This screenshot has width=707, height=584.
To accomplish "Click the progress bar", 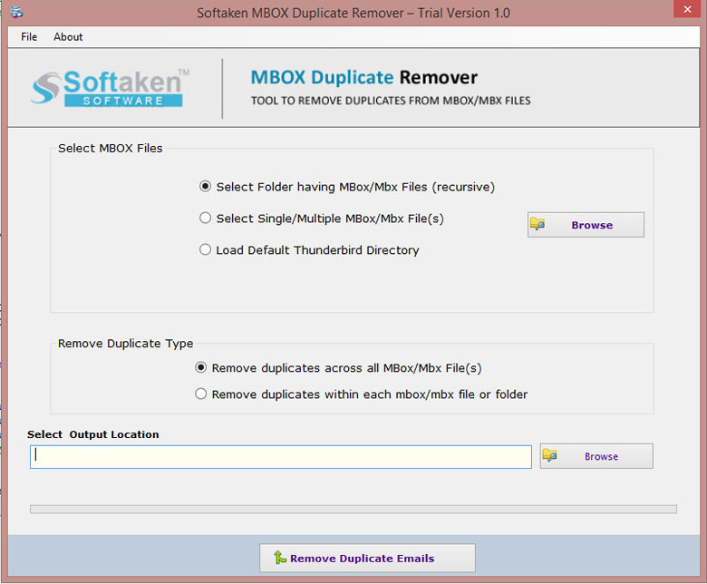I will [353, 509].
